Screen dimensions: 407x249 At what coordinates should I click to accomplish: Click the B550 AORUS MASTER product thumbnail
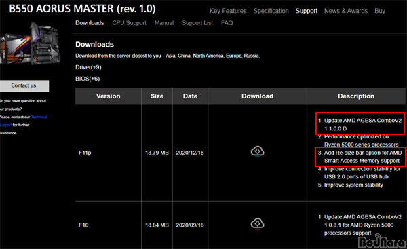coord(31,43)
